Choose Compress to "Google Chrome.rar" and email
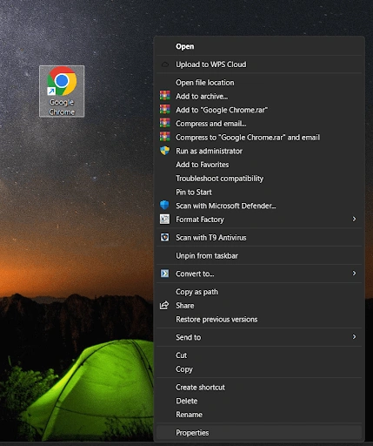Image resolution: width=373 pixels, height=446 pixels. [x=259, y=137]
